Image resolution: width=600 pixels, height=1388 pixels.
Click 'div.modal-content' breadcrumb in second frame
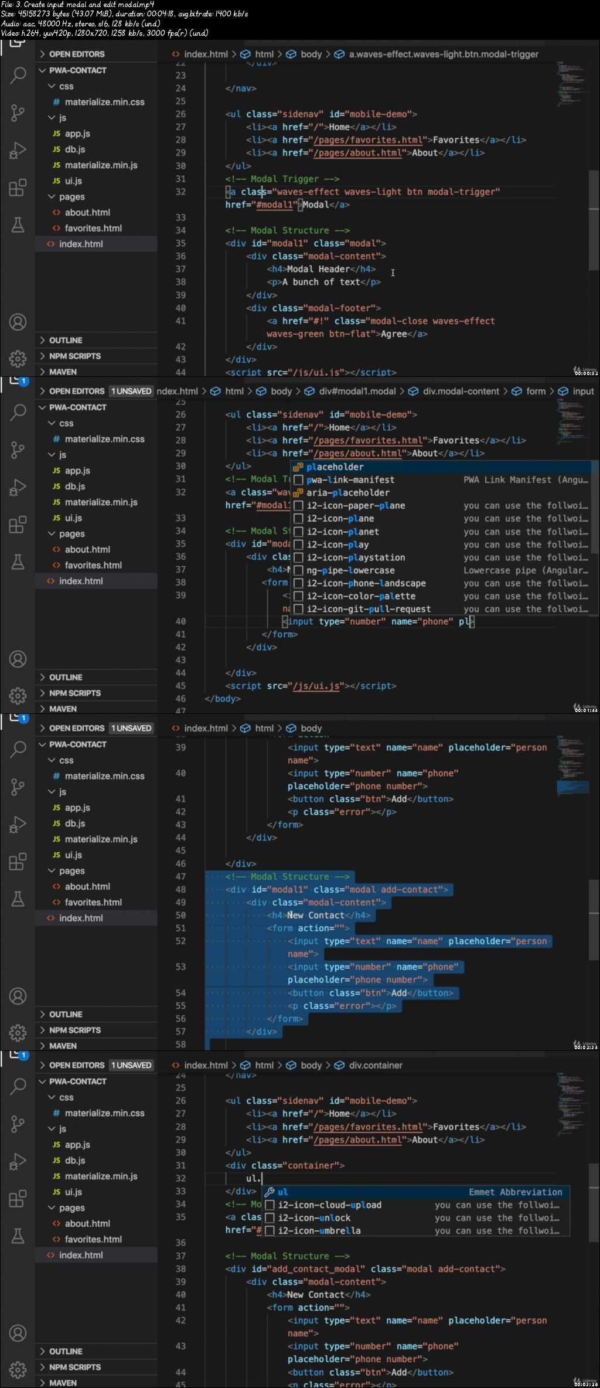(x=461, y=392)
